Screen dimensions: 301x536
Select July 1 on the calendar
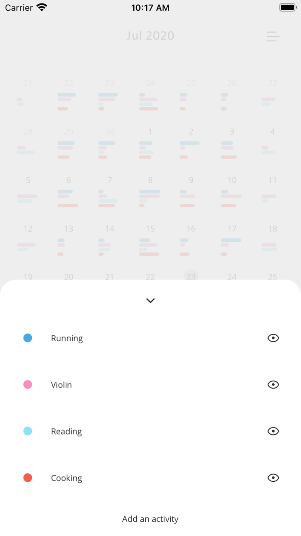150,132
